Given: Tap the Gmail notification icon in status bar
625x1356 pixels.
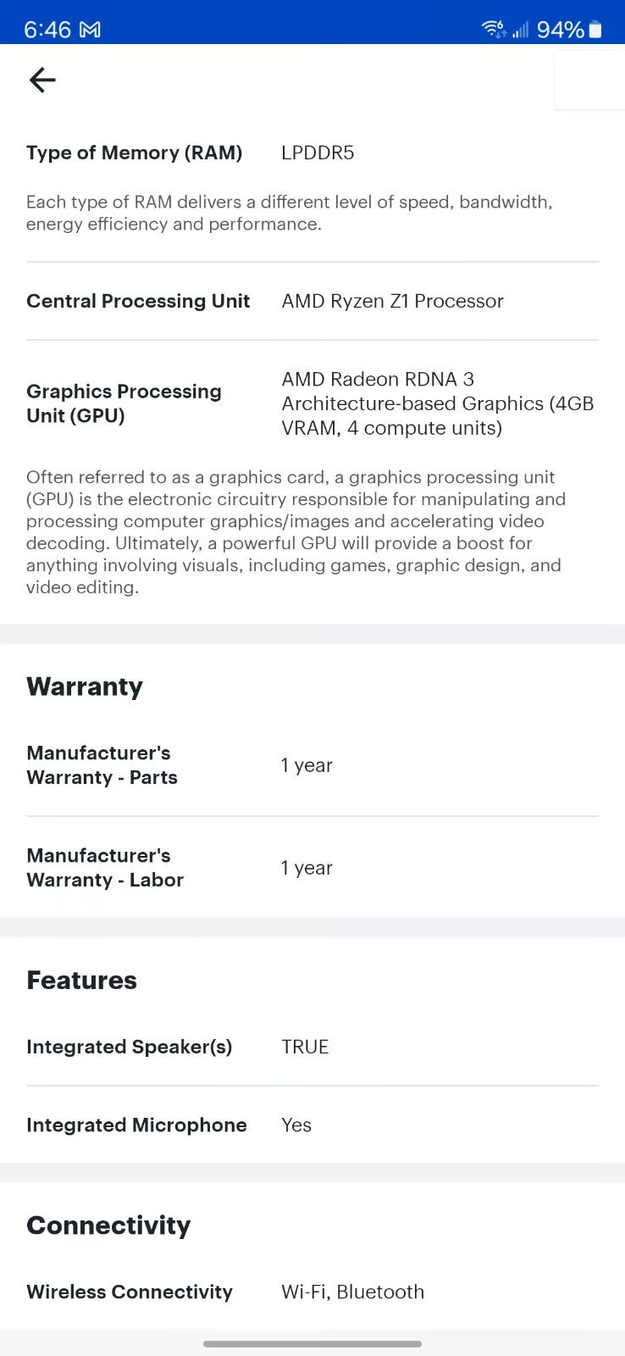Looking at the screenshot, I should coord(90,30).
